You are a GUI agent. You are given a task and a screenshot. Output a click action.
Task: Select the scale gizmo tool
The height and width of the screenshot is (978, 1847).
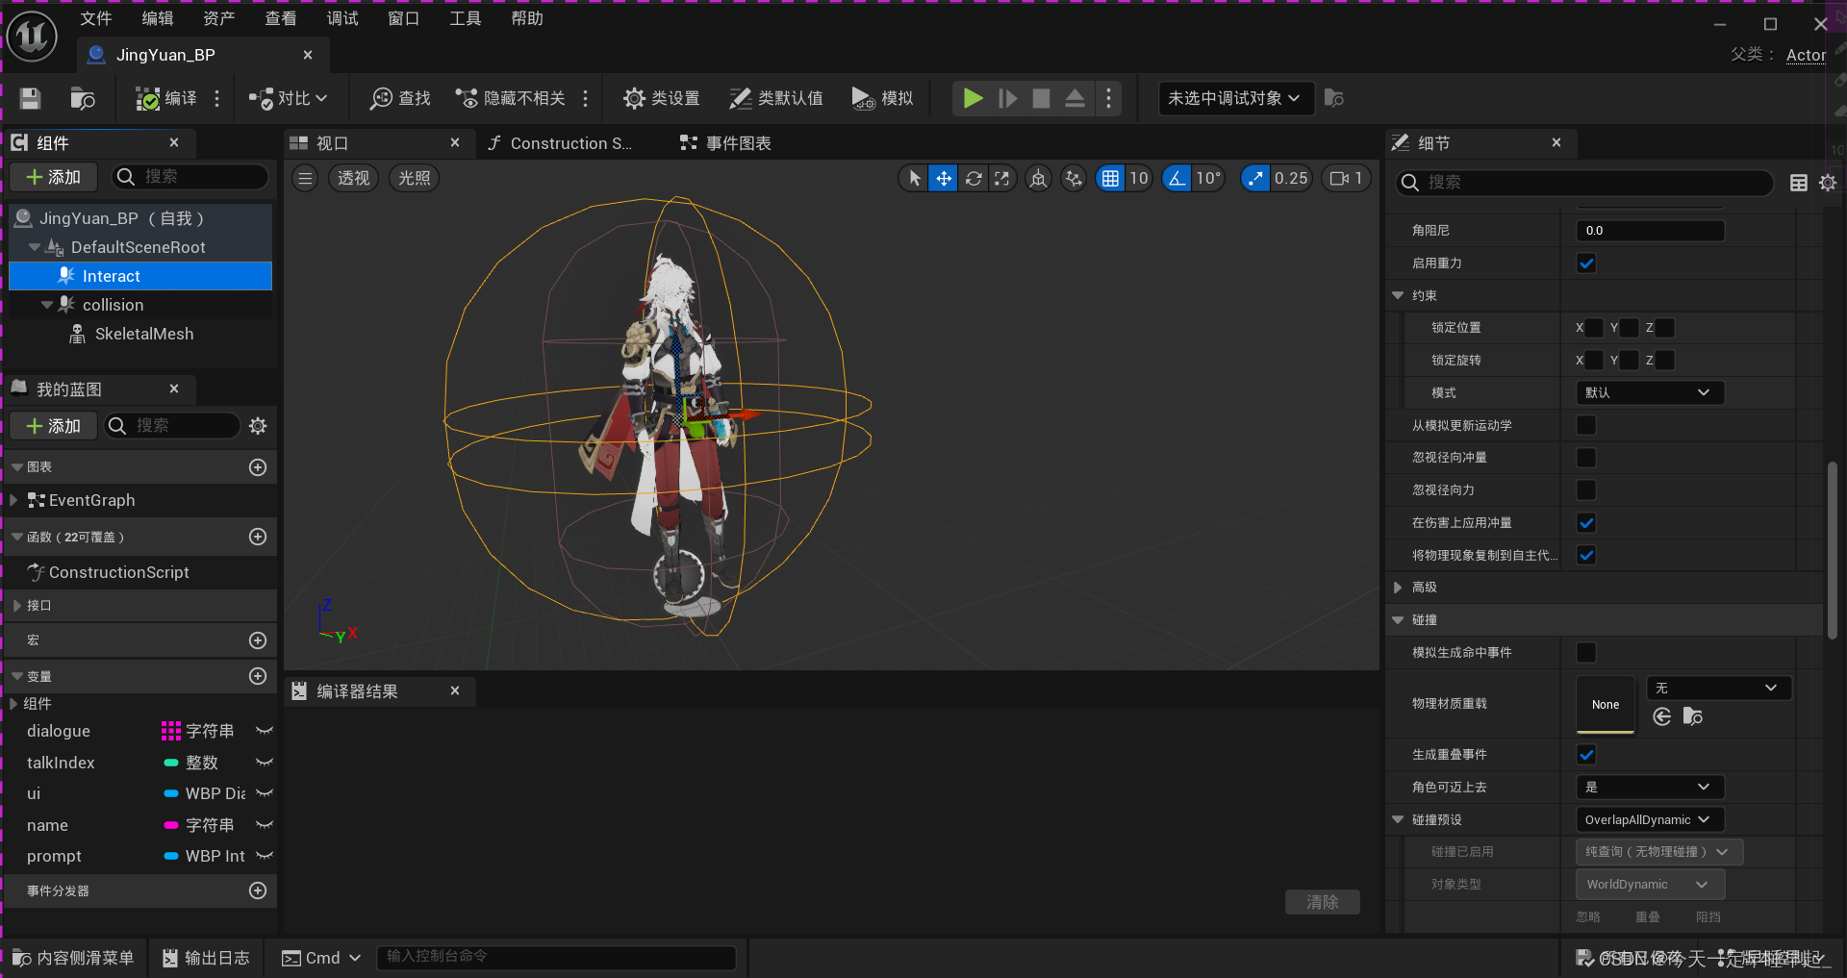tap(1002, 178)
